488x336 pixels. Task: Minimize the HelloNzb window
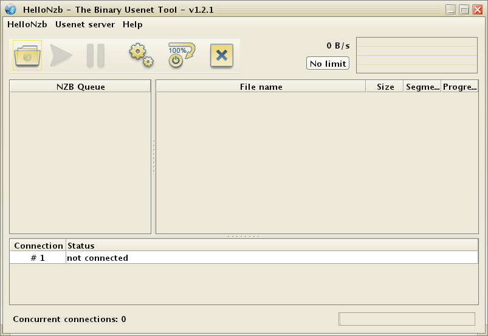coord(450,10)
